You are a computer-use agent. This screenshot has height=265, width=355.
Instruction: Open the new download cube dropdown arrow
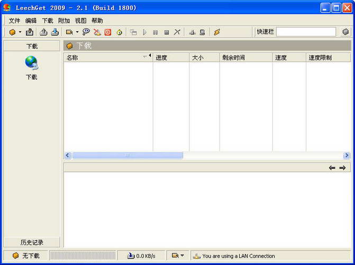[20, 32]
